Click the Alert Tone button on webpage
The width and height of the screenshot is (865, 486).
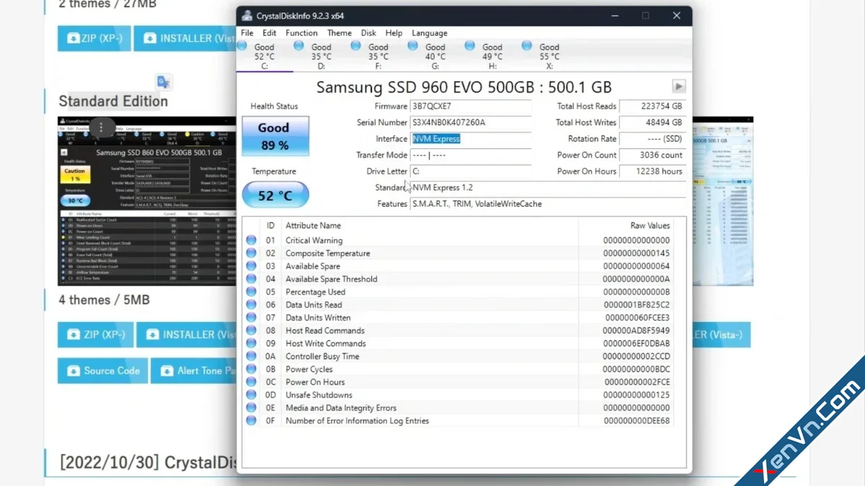tap(194, 371)
